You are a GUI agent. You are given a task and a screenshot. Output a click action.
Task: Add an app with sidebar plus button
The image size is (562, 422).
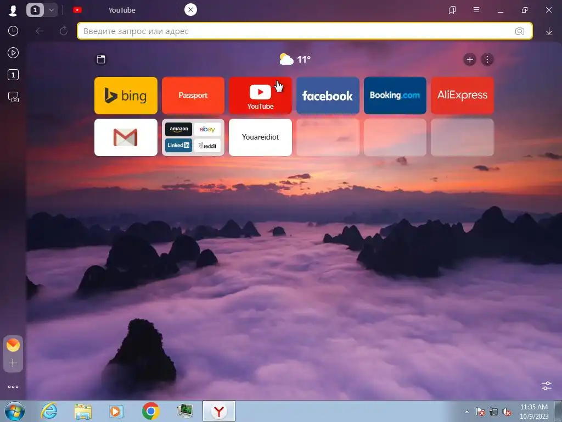(x=13, y=363)
